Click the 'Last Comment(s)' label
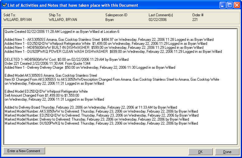 [161, 15]
